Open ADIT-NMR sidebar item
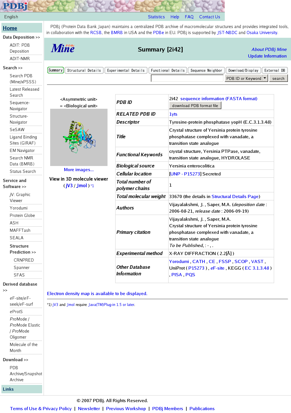291x413 pixels. 20,59
